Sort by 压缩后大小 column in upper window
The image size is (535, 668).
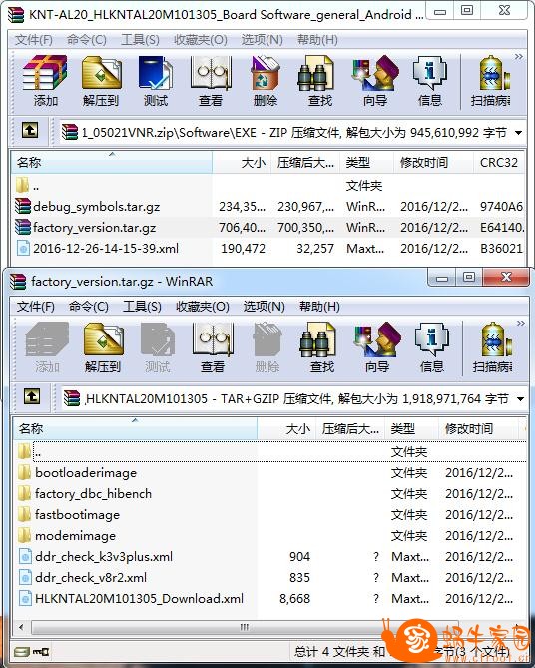(x=305, y=163)
